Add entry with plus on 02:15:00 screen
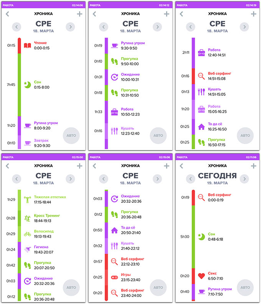Viewport: 261px width, 304px height. 79,166
